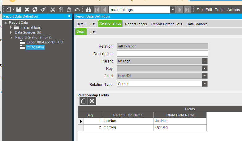The height and width of the screenshot is (141, 242).
Task: Click the New document toolbar icon
Action: [9, 10]
